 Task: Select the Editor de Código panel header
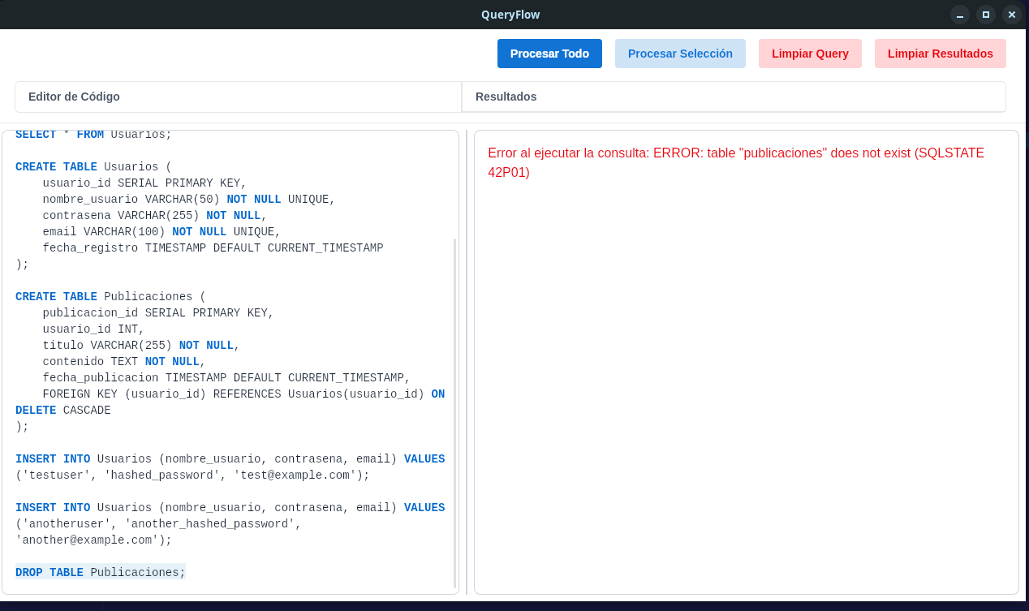tap(238, 97)
